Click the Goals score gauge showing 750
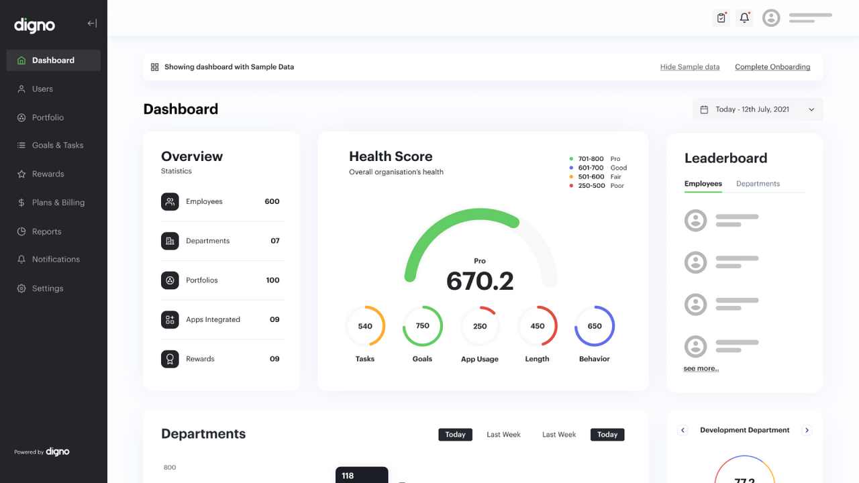859x483 pixels. click(422, 325)
